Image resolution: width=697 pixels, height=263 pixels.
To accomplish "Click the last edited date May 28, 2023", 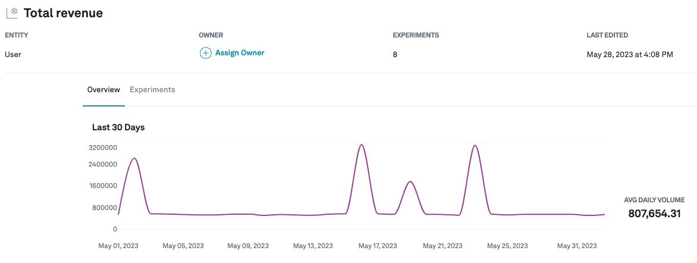I will click(x=629, y=54).
